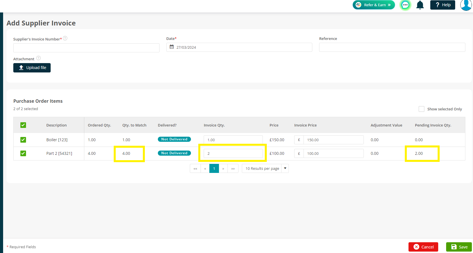Go to the previous page of results
This screenshot has height=253, width=473.
(x=205, y=168)
